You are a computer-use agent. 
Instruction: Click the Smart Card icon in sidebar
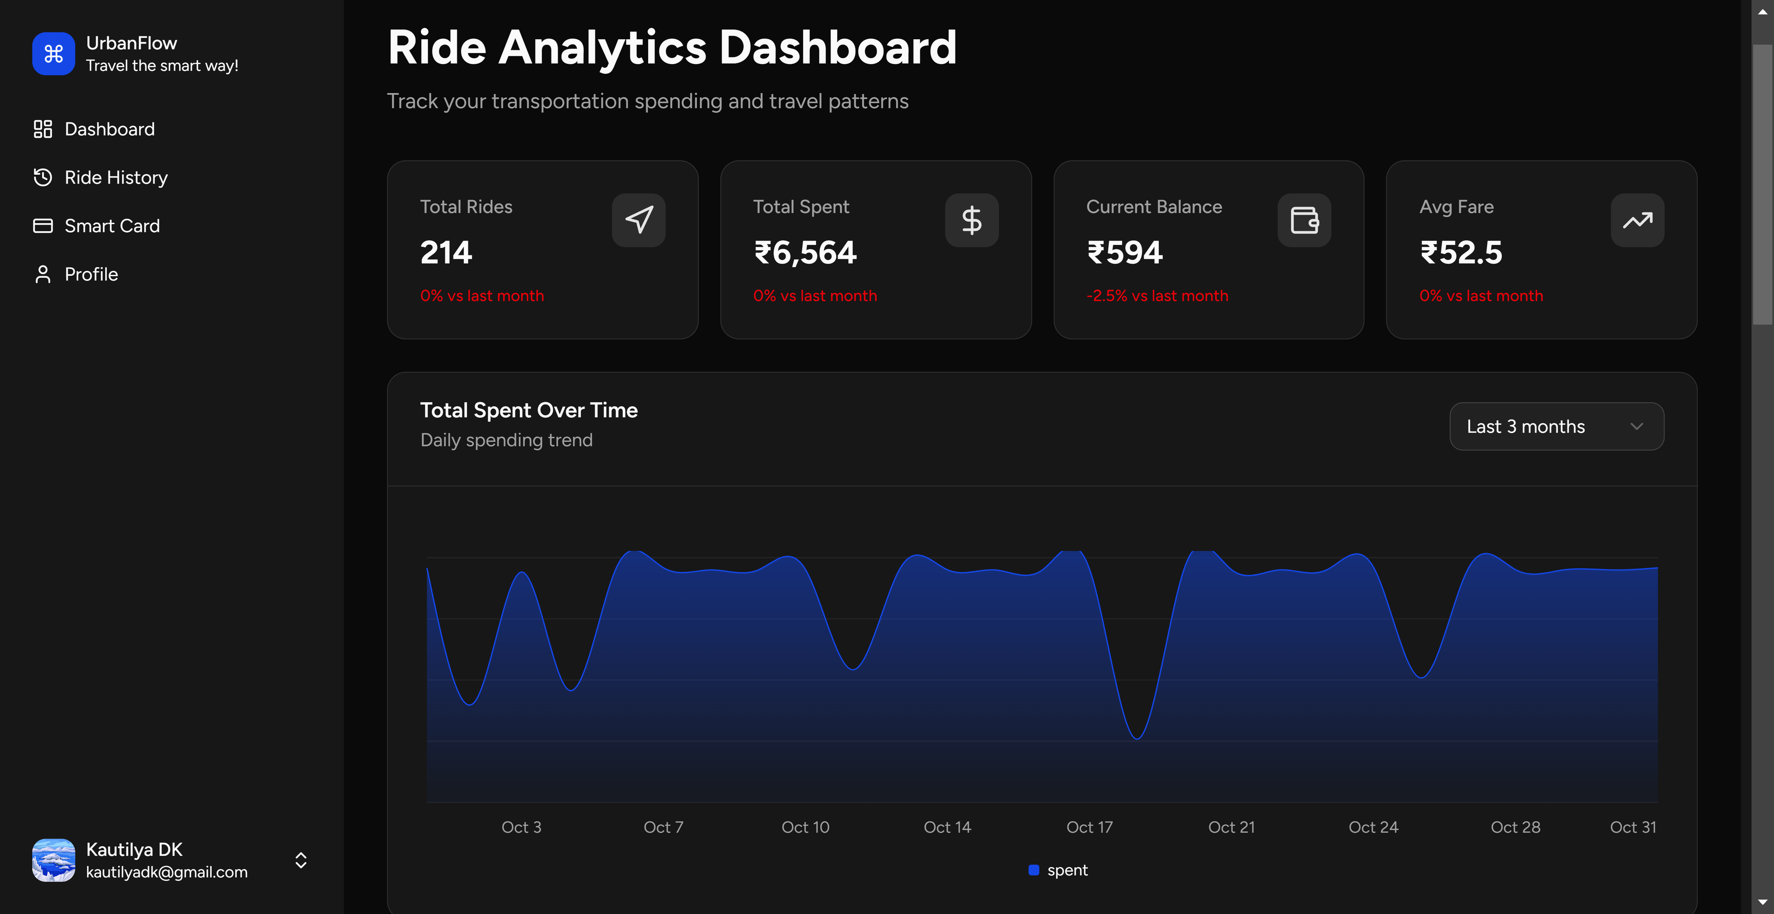click(43, 225)
